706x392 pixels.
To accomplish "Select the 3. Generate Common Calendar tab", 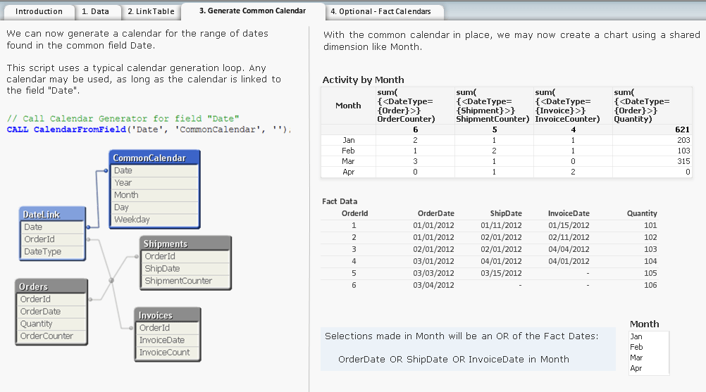I will click(x=252, y=11).
